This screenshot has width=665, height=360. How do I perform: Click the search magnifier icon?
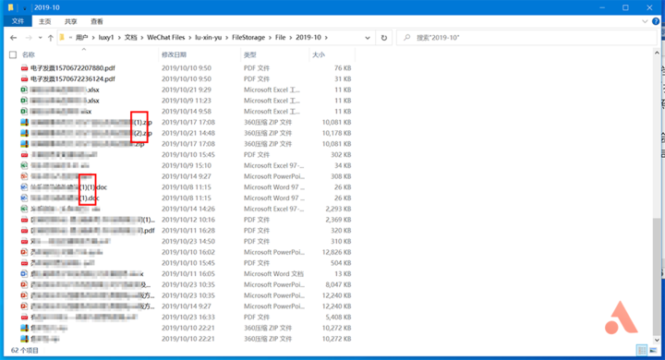[406, 38]
